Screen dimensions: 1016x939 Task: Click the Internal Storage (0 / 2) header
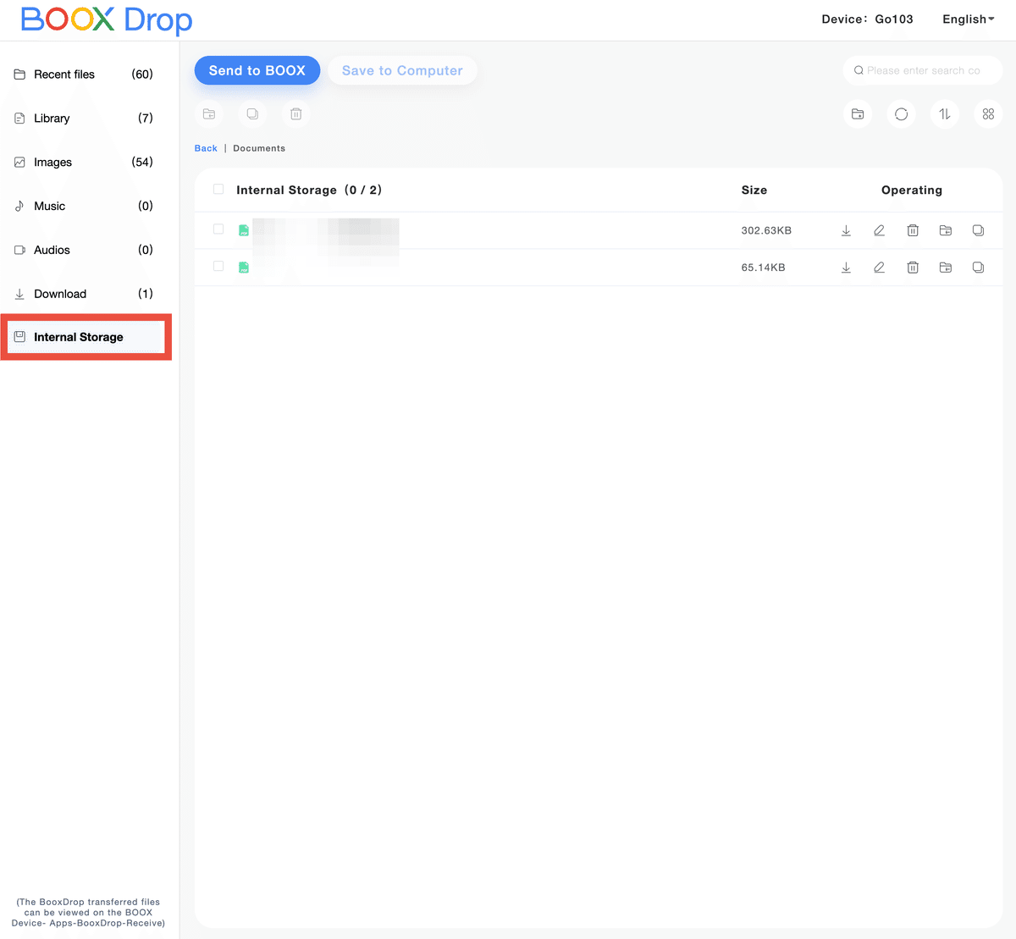309,191
